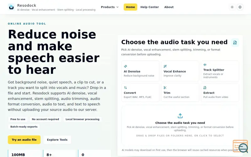The width and height of the screenshot is (251, 157).
Task: Click the Explore Tools button
Action: [57, 140]
